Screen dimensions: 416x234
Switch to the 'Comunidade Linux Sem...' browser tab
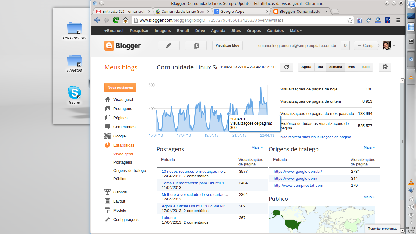(182, 12)
